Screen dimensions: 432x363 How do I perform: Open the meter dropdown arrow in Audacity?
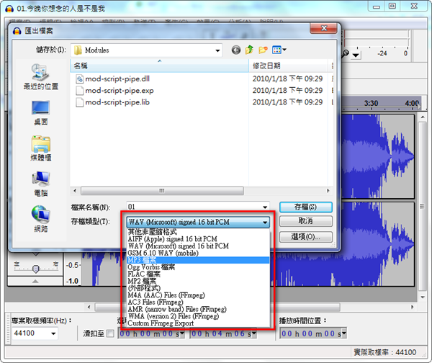coord(356,55)
